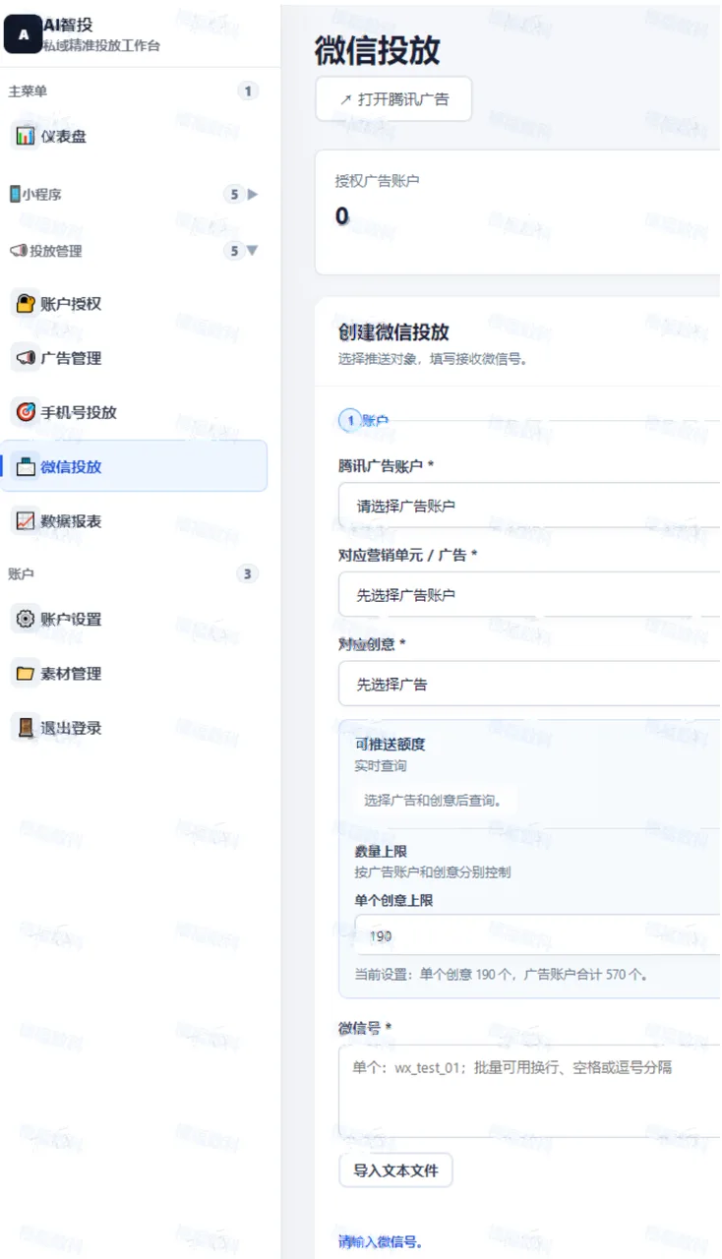Click the phone icon beside 小程序

click(x=14, y=194)
